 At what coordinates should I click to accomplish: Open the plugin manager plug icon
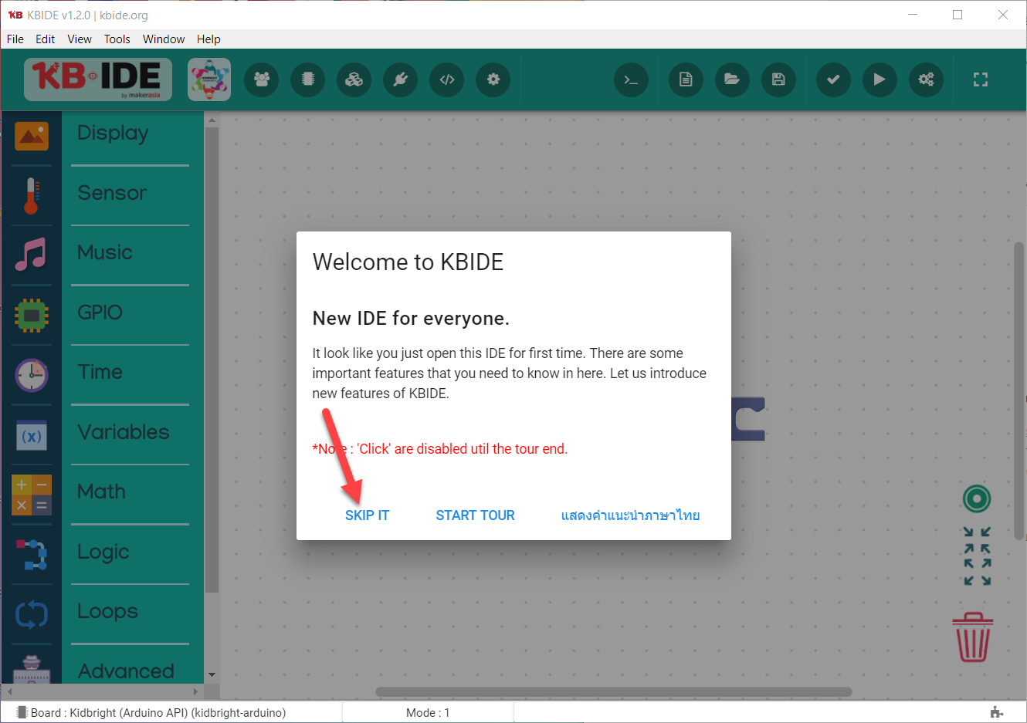pos(401,79)
